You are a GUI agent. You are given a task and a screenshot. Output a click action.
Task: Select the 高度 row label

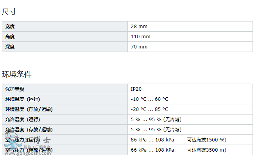[10, 37]
